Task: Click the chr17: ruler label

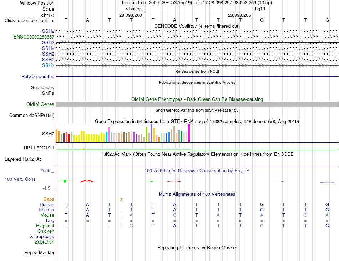Action: [x=47, y=15]
